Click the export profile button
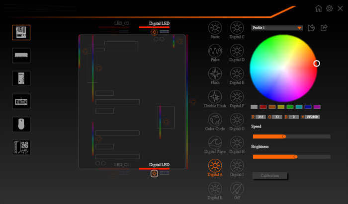 click(x=324, y=28)
